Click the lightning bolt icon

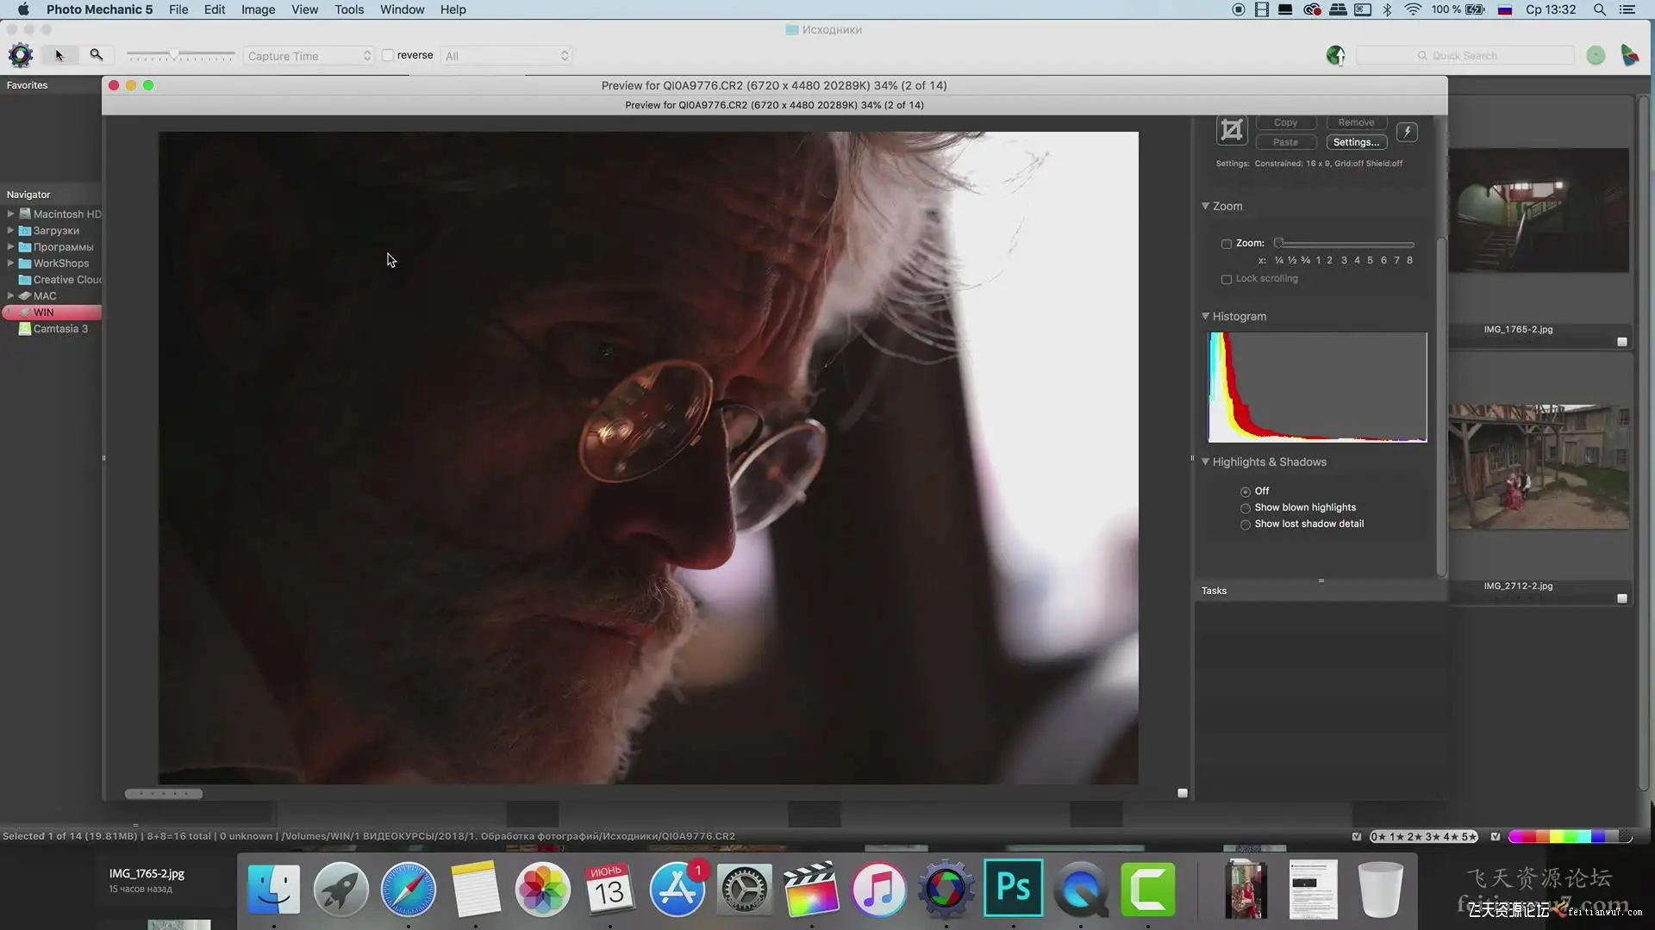coord(1407,132)
